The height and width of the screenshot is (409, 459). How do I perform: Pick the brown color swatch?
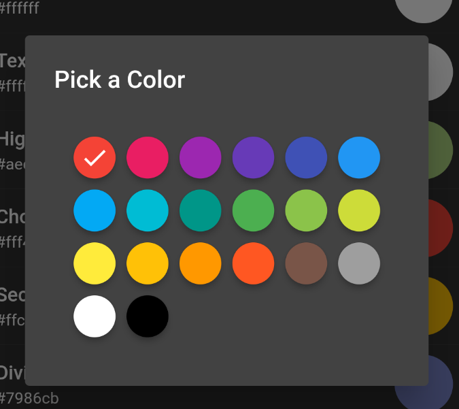306,263
